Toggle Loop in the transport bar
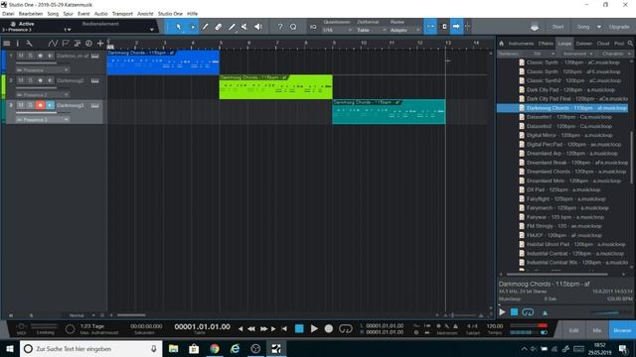The width and height of the screenshot is (636, 357). click(346, 328)
